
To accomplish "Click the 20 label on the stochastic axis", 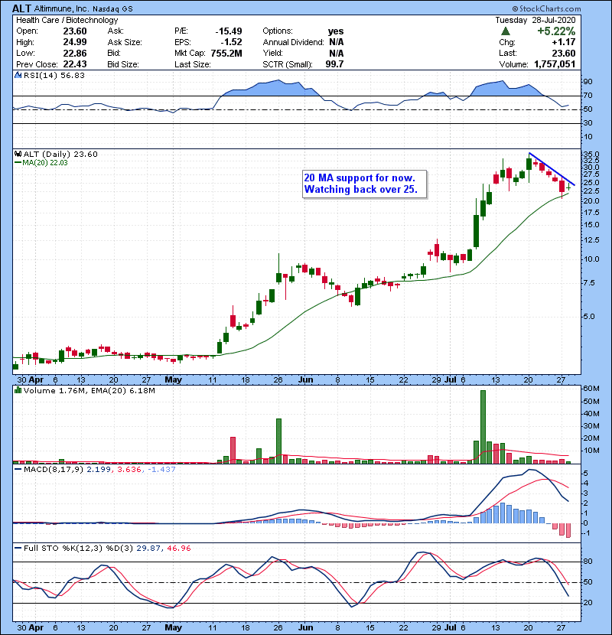I will (588, 603).
